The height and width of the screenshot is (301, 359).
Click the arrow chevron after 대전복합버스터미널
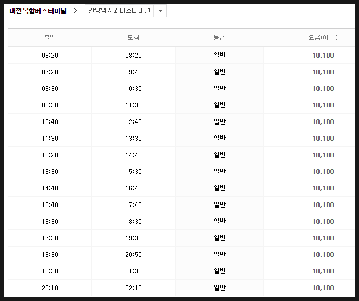tap(75, 11)
